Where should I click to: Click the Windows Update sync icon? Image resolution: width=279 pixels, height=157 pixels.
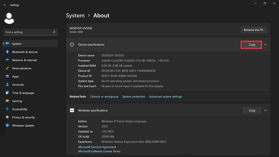(x=7, y=125)
